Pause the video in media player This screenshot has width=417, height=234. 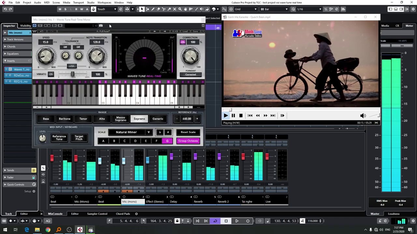[x=233, y=115]
